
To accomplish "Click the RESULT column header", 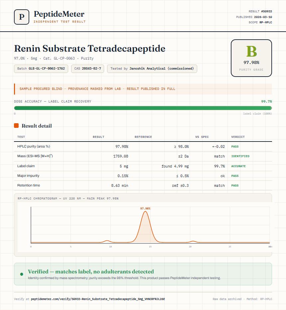I will [98, 137].
